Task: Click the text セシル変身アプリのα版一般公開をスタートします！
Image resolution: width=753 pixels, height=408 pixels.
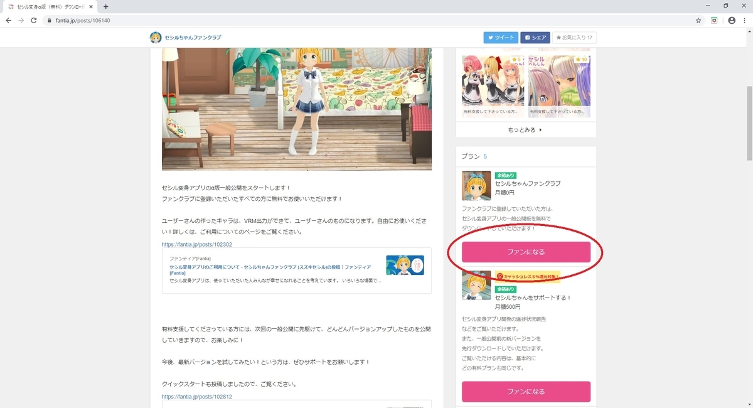Action: coord(226,188)
